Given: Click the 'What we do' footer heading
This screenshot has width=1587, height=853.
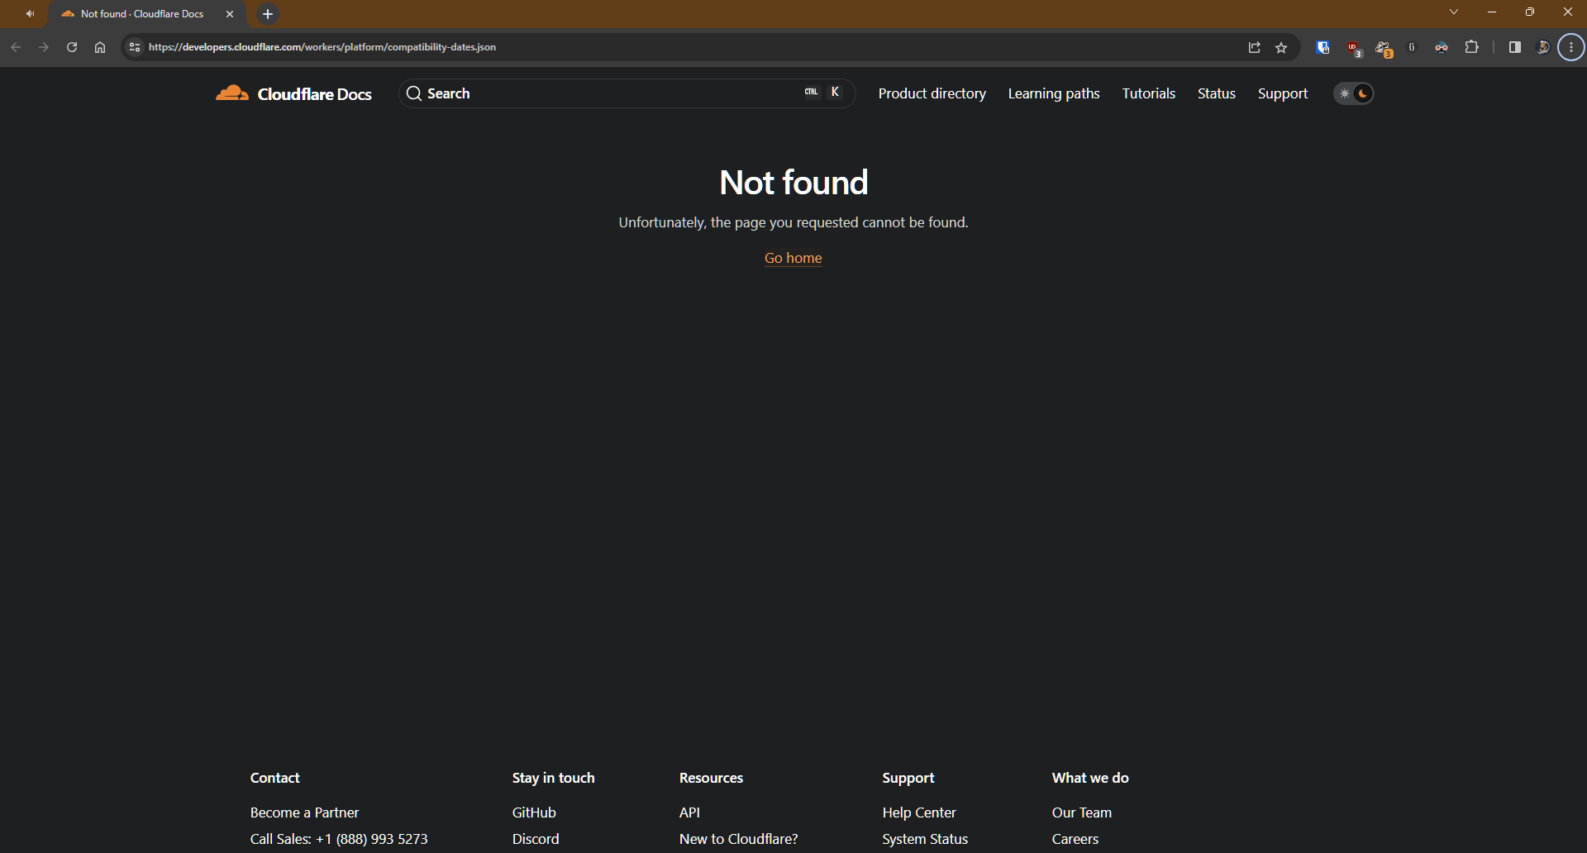Looking at the screenshot, I should click(1090, 778).
